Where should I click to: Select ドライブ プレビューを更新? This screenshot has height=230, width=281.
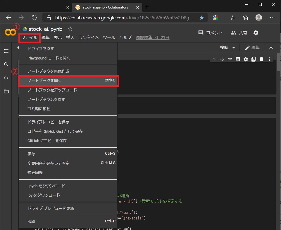pyautogui.click(x=68, y=208)
